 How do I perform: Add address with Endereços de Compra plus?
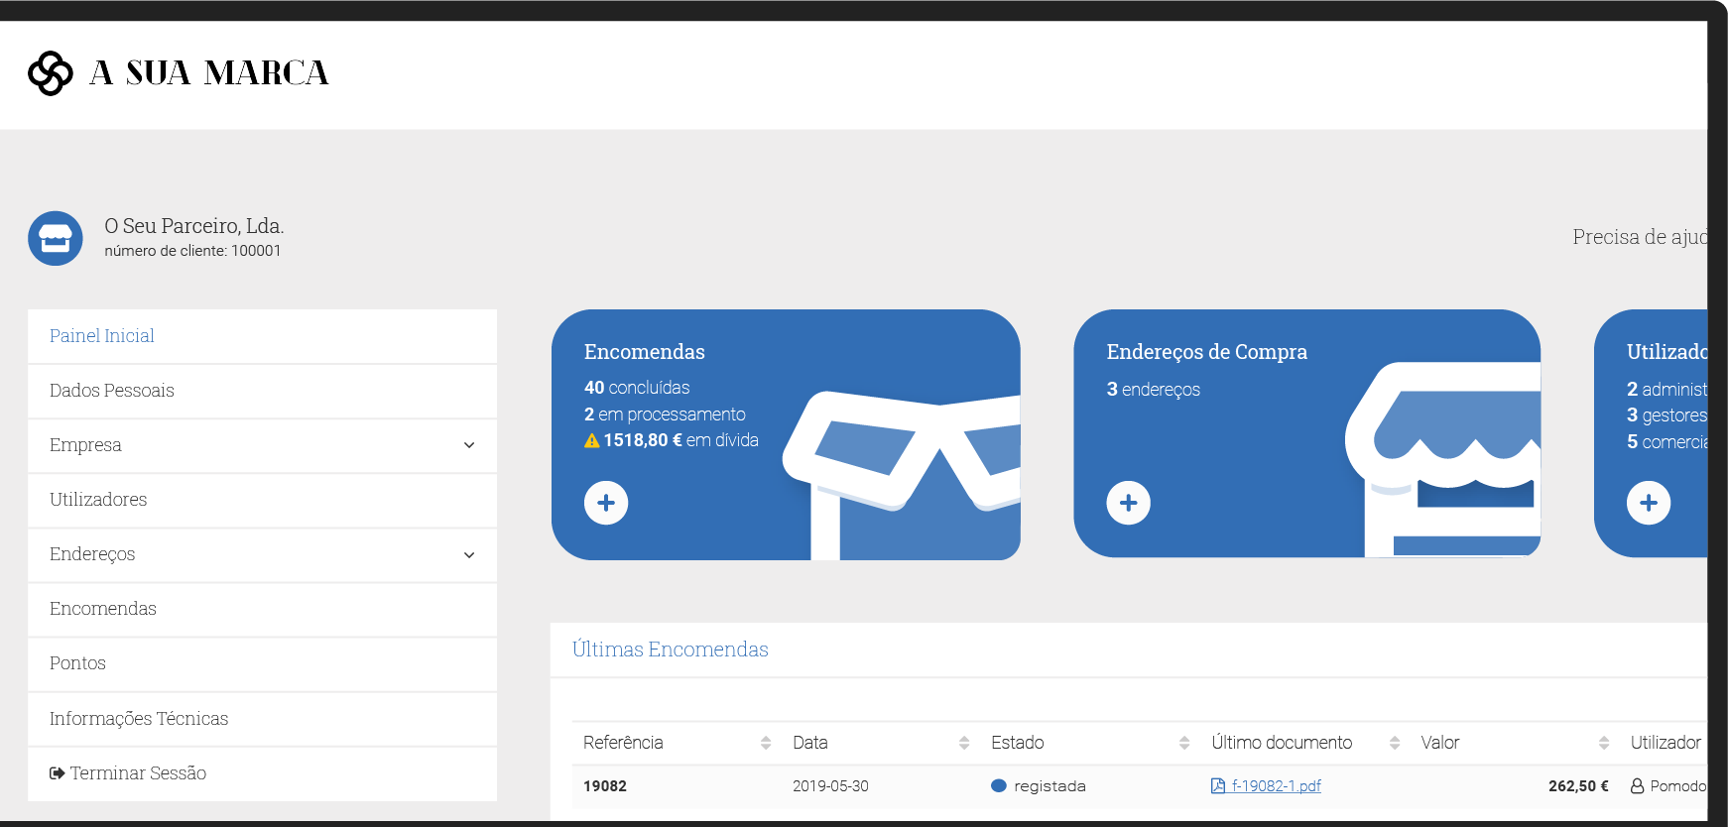click(x=1128, y=503)
